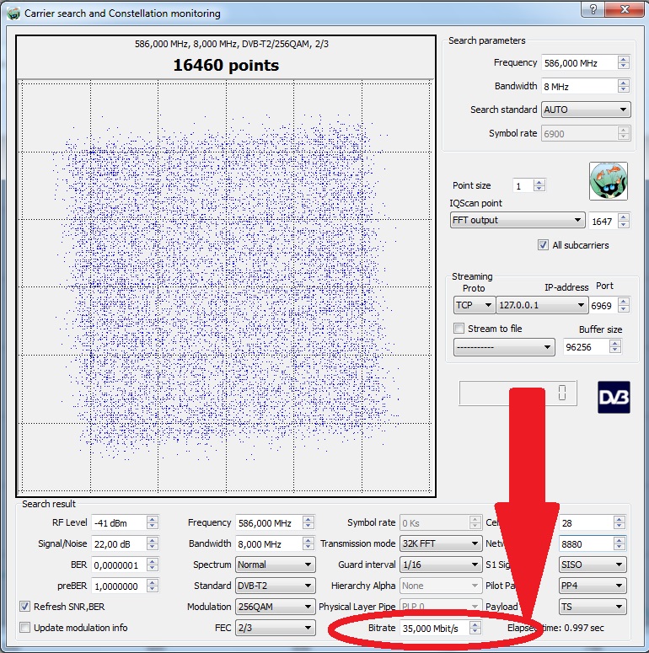Open the IQScan point FFT output dropdown

tap(517, 220)
